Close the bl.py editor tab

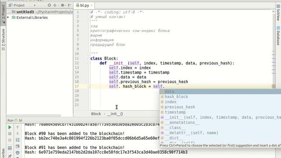point(91,5)
